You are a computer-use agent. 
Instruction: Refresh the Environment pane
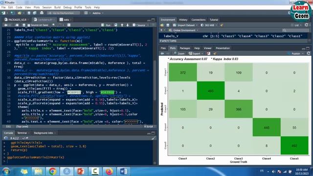click(x=307, y=25)
